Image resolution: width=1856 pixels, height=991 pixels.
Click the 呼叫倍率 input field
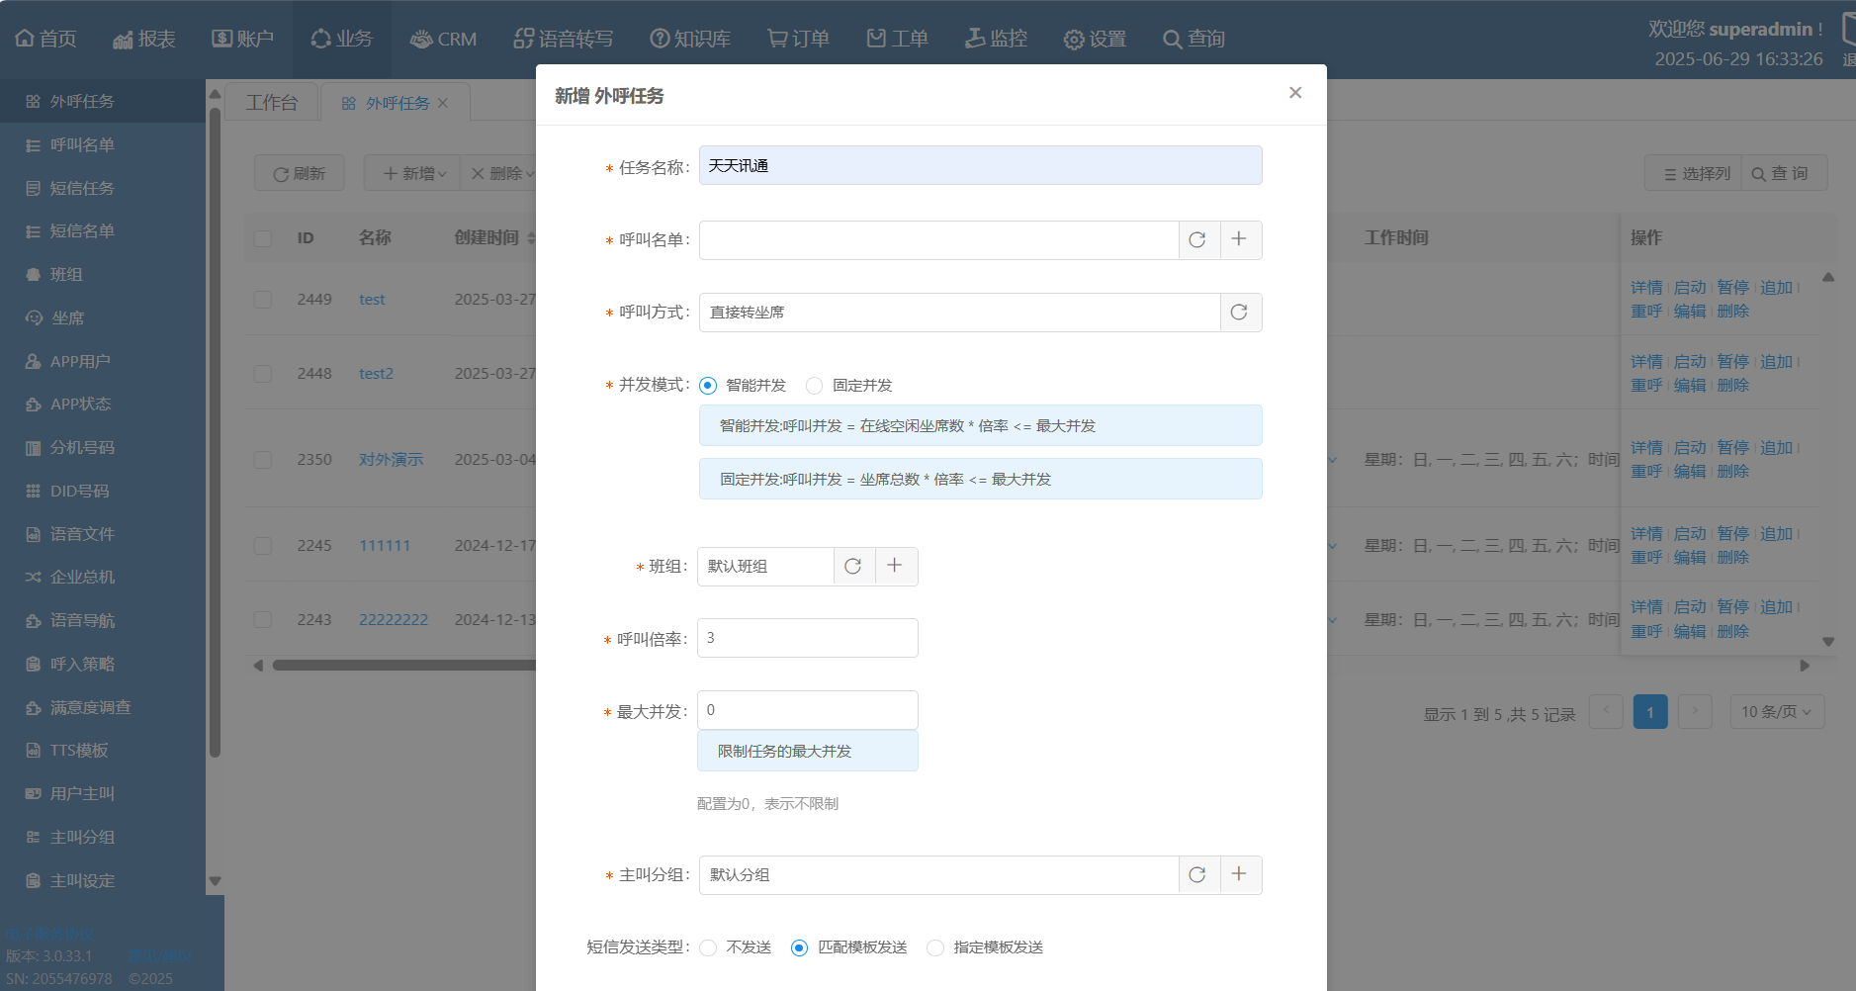coord(807,639)
